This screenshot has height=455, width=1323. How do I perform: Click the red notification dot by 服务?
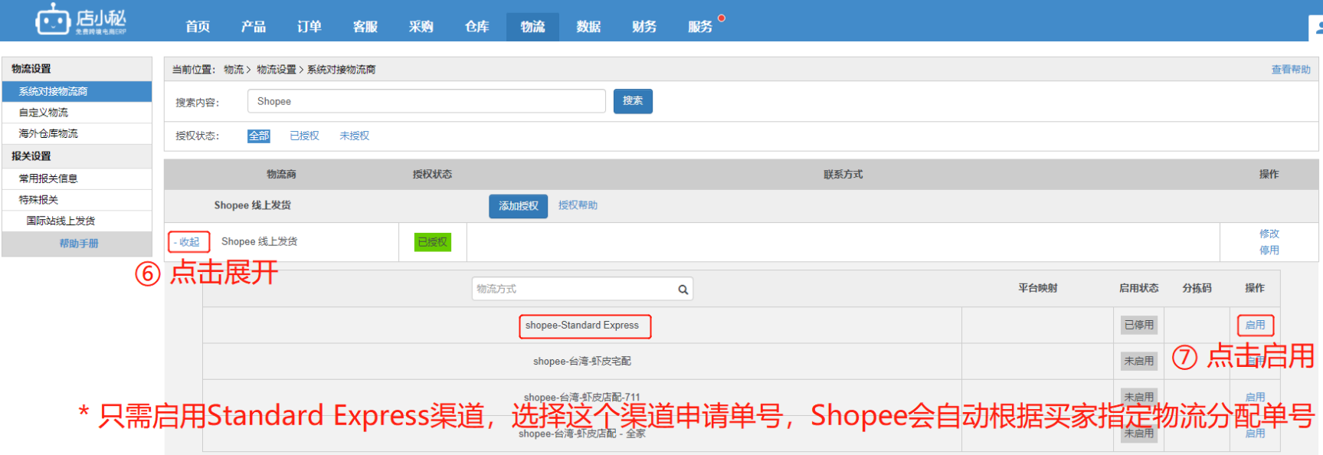click(x=721, y=18)
